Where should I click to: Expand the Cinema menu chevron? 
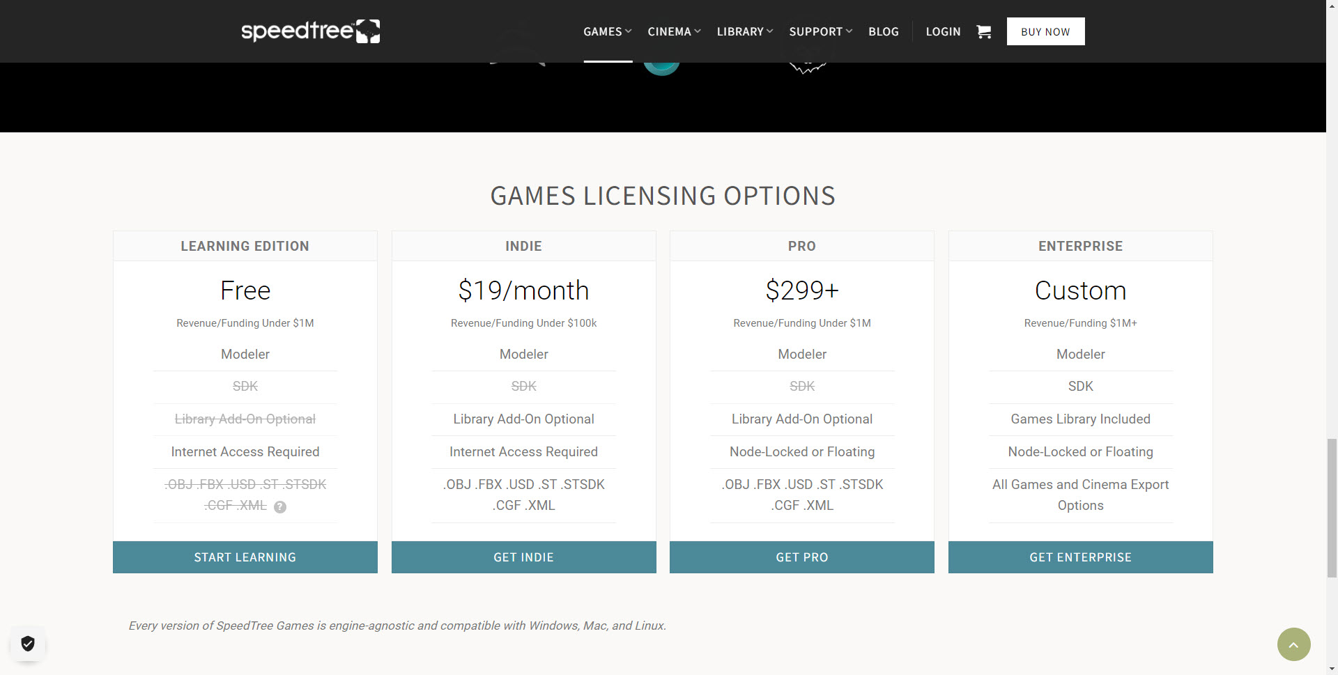pyautogui.click(x=698, y=31)
